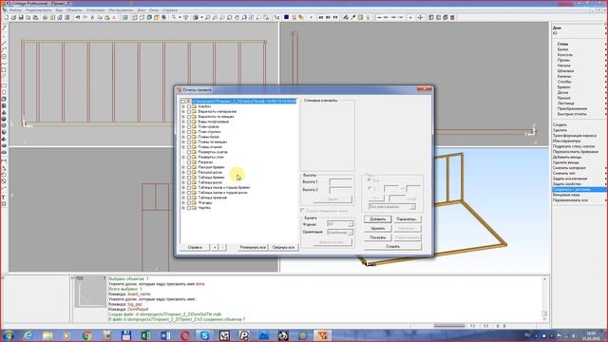This screenshot has width=608, height=342.
Task: Check the Планы балок checkbox
Action: [x=189, y=137]
